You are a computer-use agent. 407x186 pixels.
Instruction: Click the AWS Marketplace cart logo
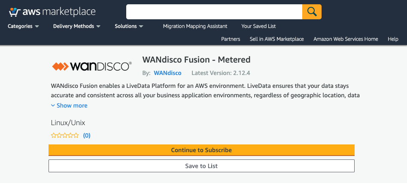click(x=52, y=12)
